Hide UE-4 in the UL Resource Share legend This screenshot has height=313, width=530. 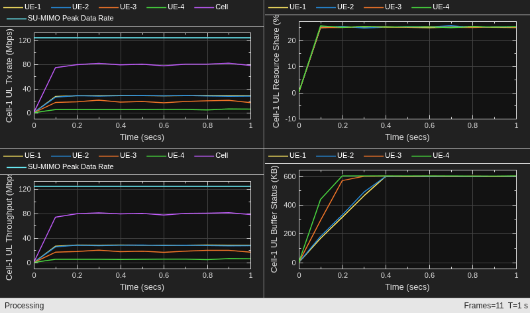tap(430, 7)
